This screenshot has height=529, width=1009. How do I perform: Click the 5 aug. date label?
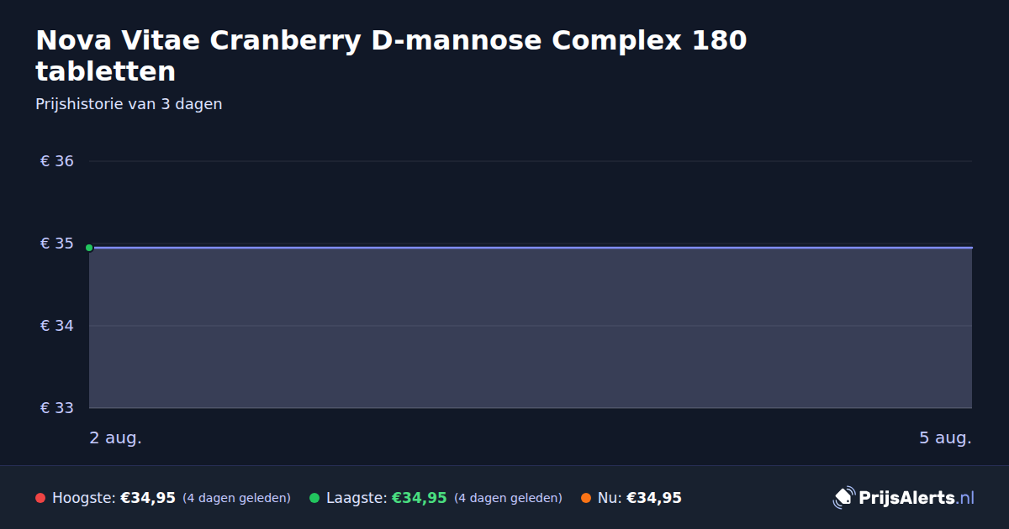pyautogui.click(x=945, y=438)
